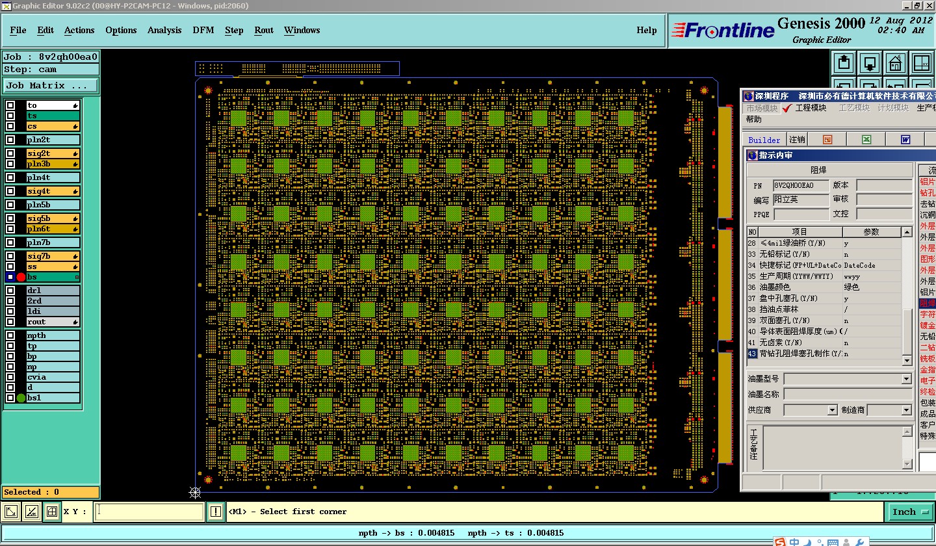This screenshot has width=936, height=546.
Task: Click the upload arrow icon in the right toolbar
Action: point(844,63)
